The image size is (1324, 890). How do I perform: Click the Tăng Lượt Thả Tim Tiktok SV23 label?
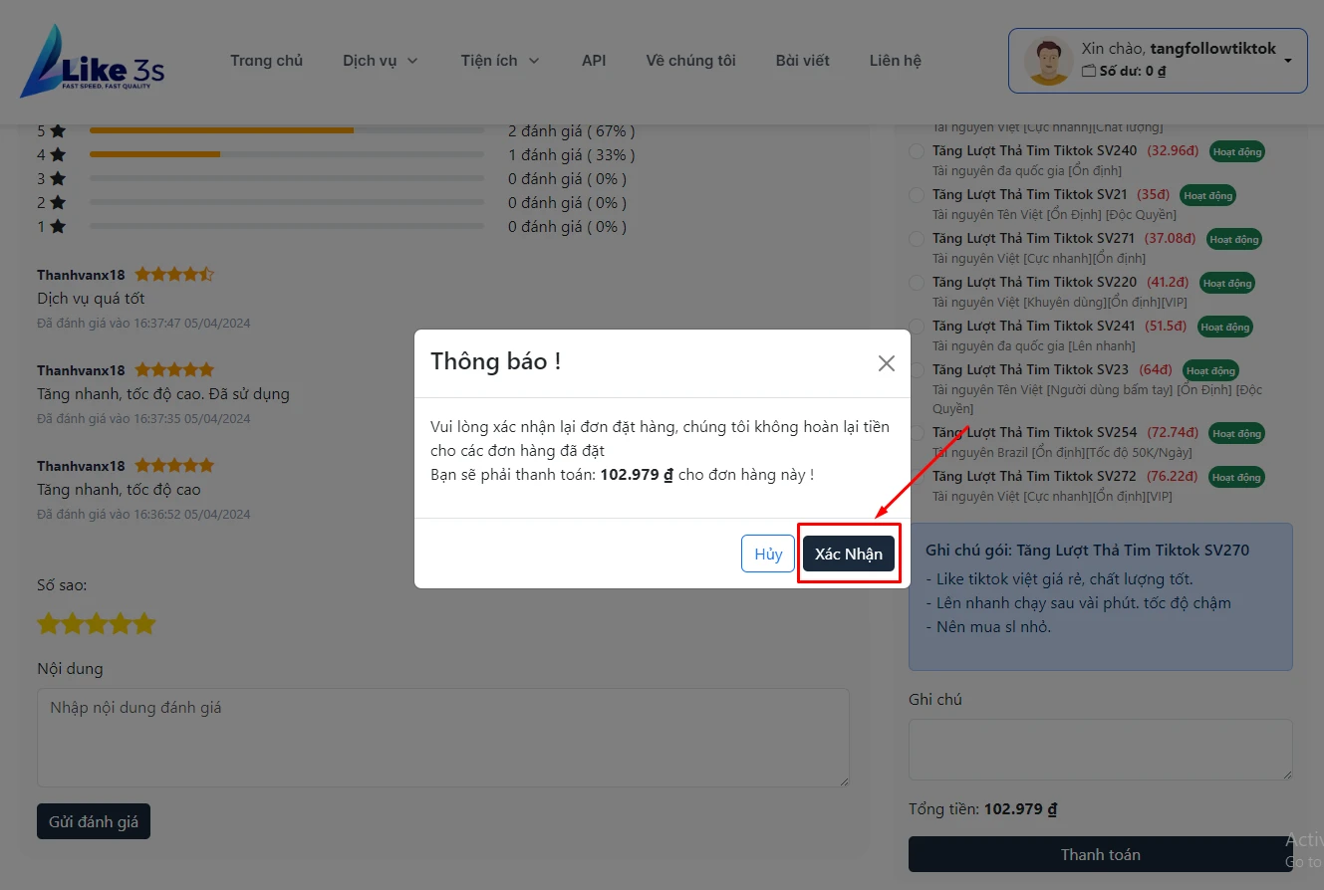(1030, 369)
